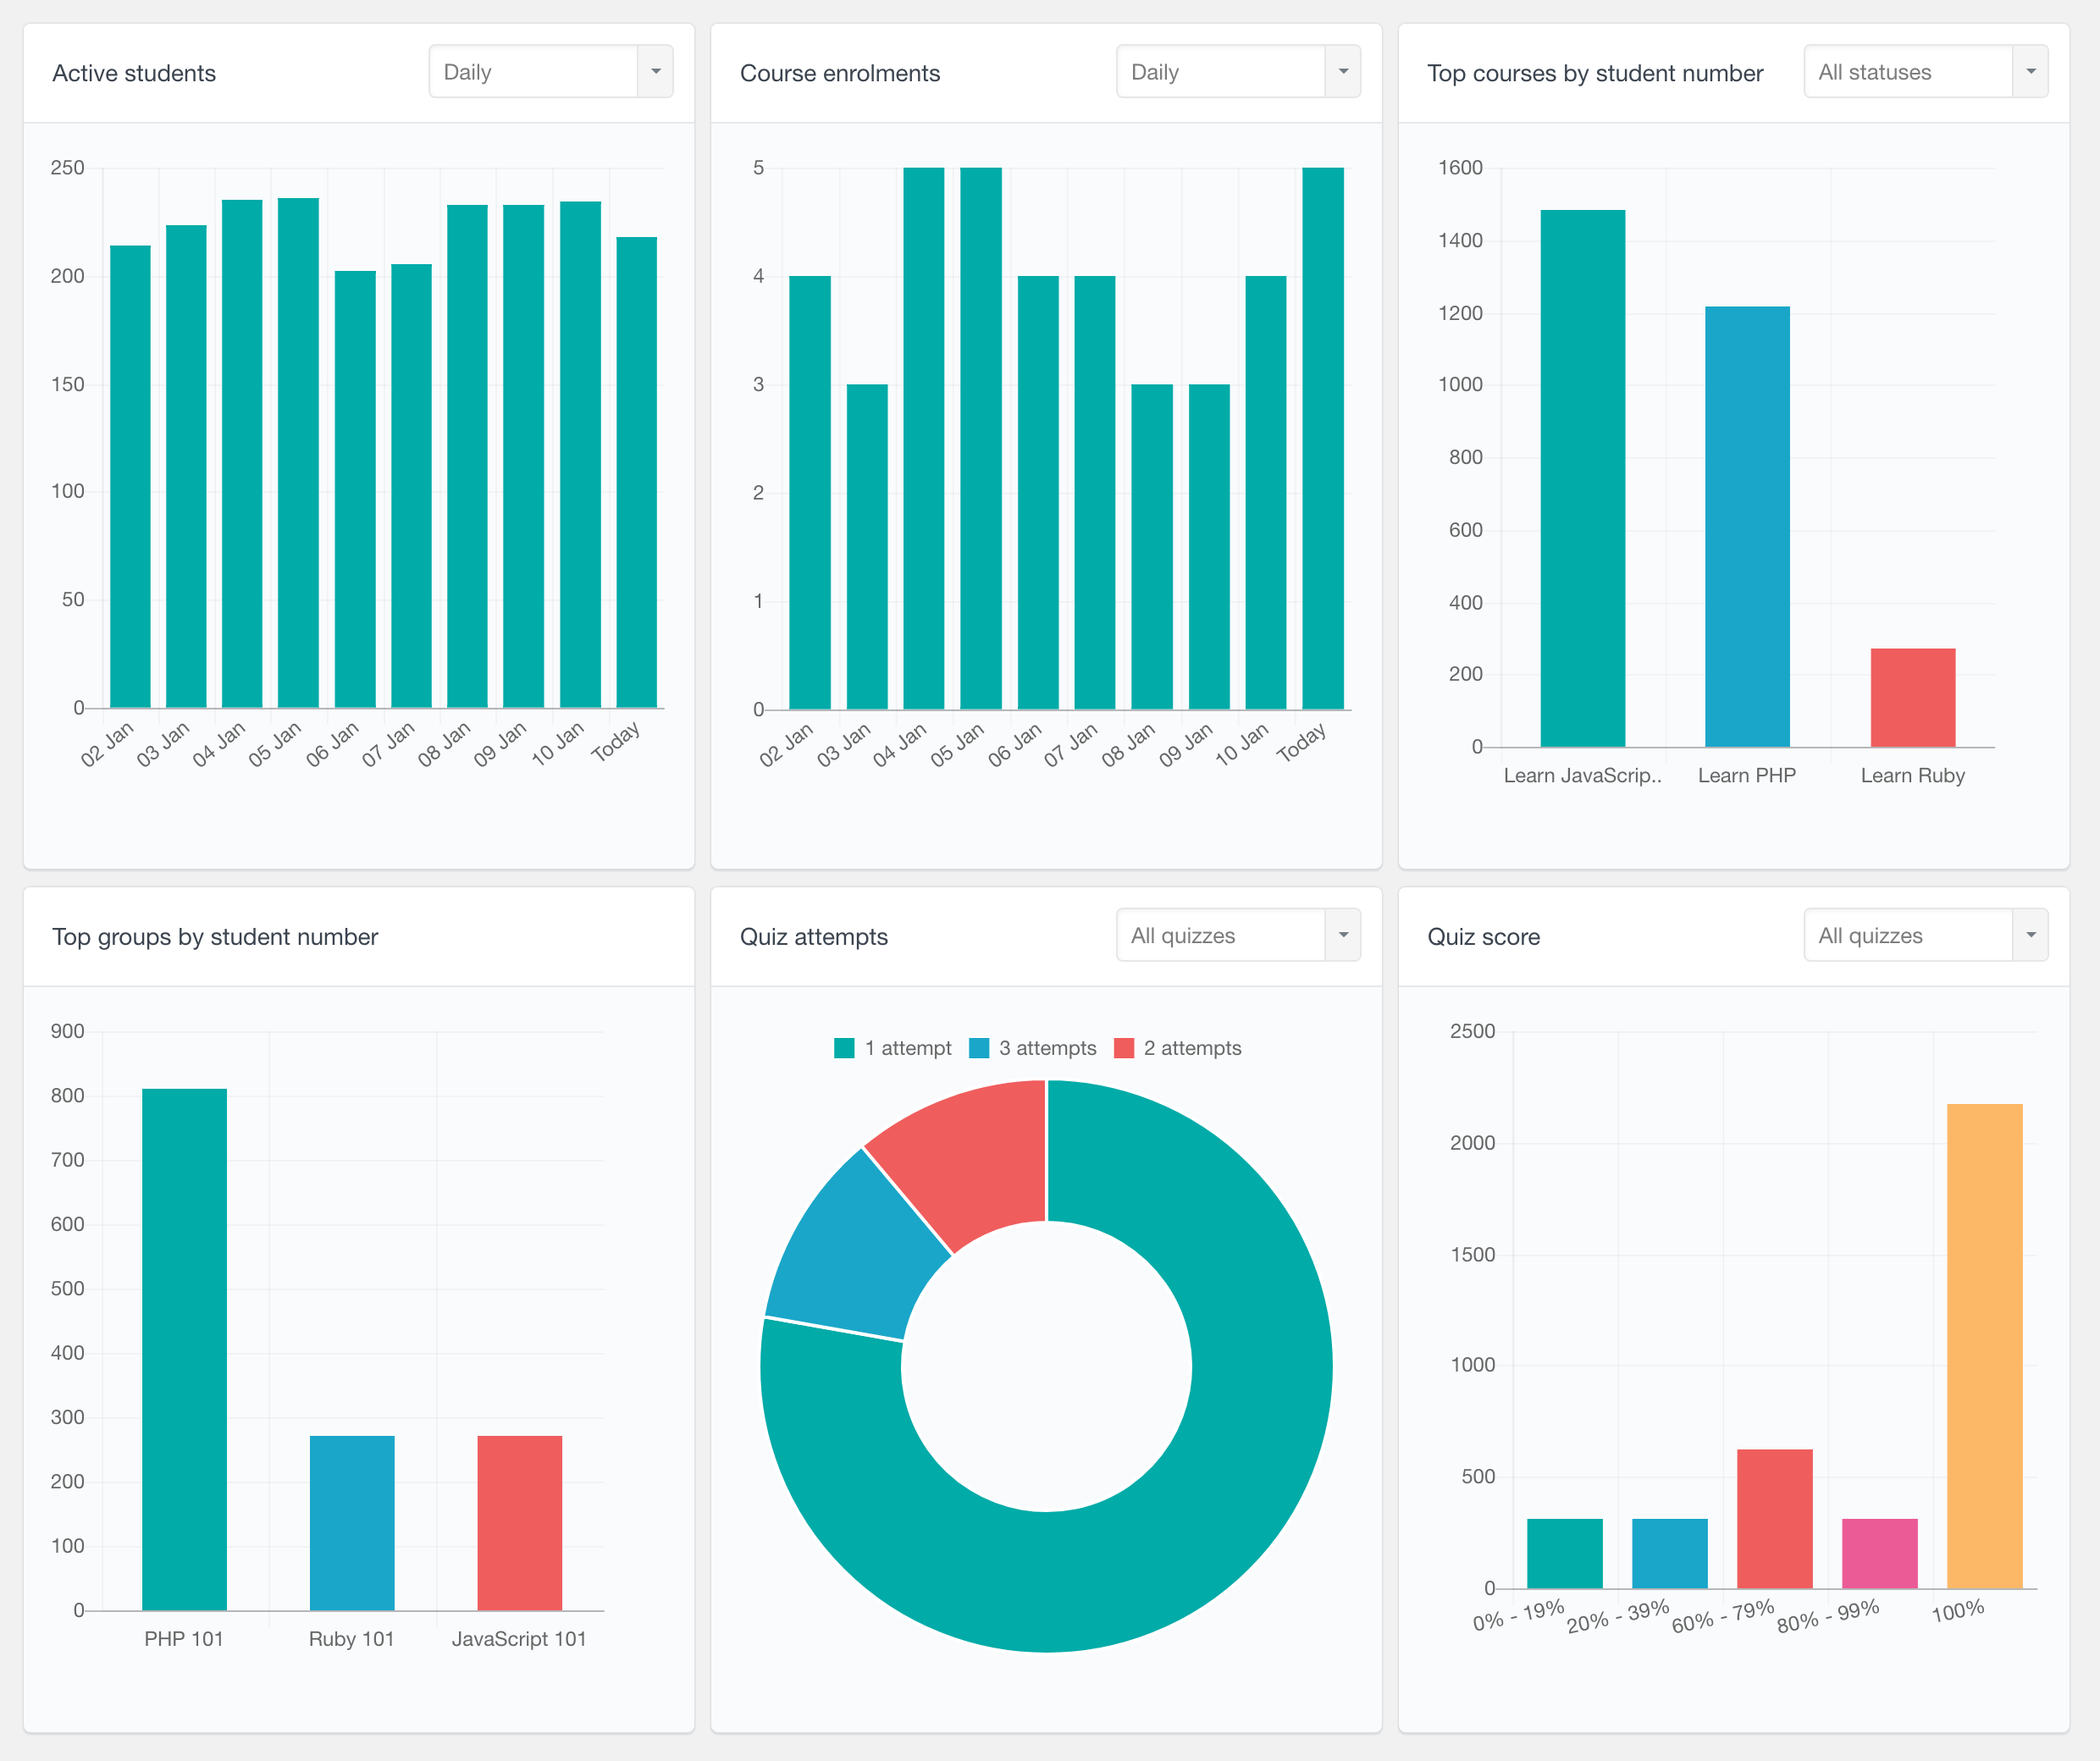
Task: Click the Quiz attempts heading
Action: (813, 936)
